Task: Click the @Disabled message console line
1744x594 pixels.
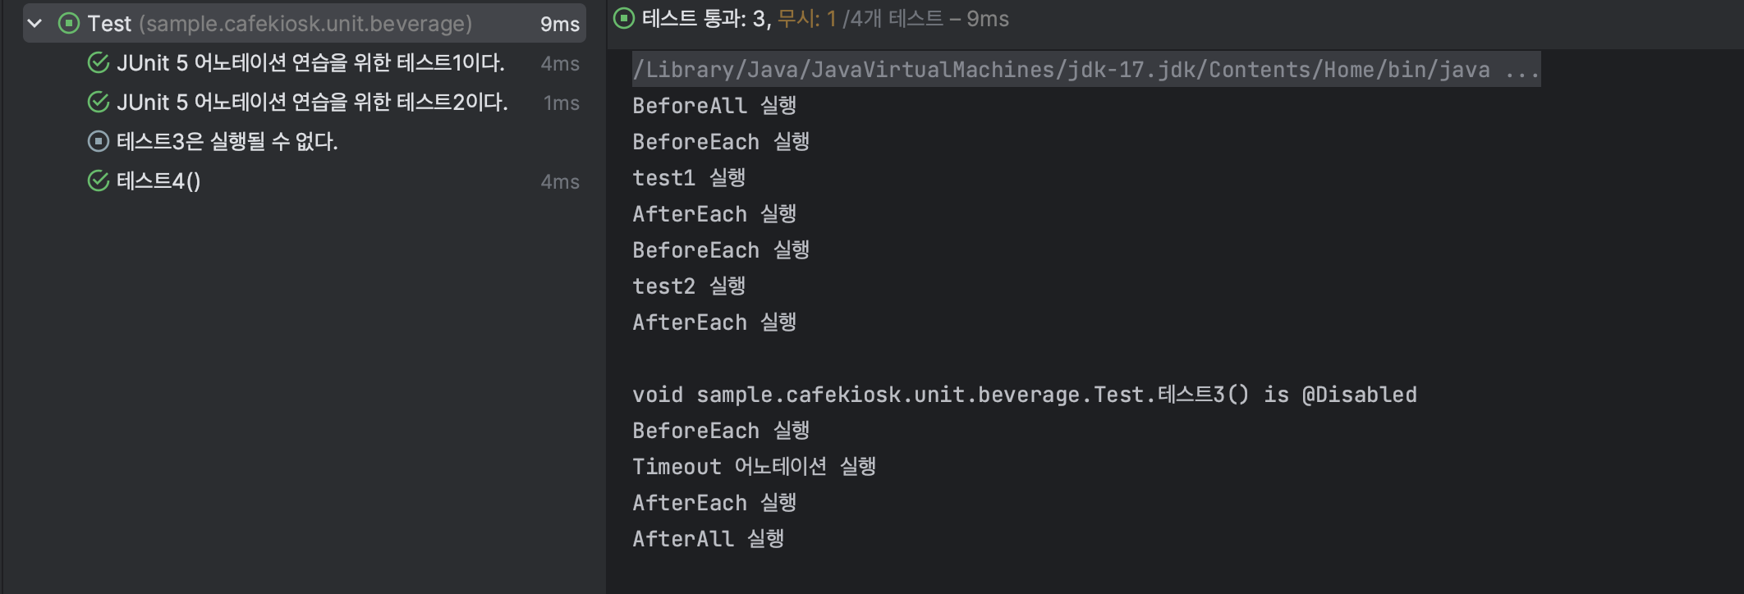Action: [x=1025, y=395]
